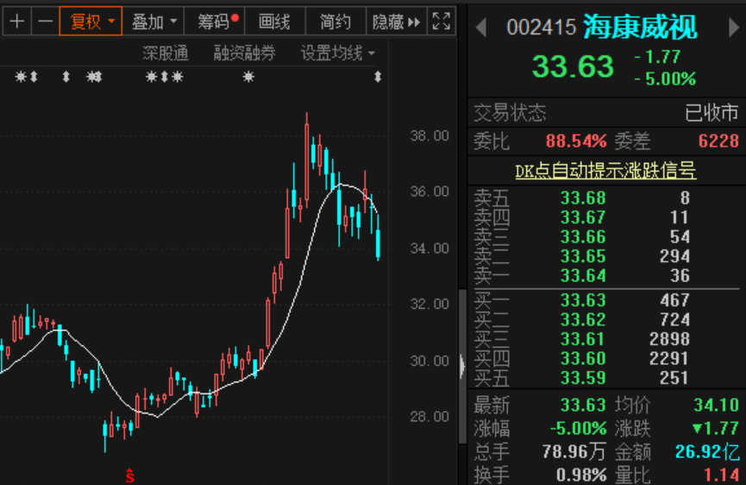Go to previous stock arrow
Image resolution: width=746 pixels, height=485 pixels.
click(x=481, y=28)
